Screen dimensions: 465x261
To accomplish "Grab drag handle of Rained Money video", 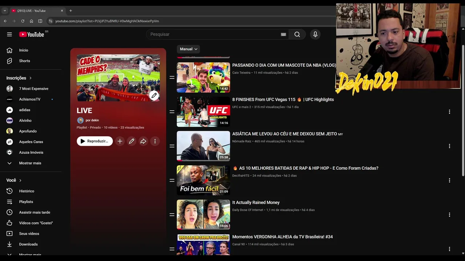I will point(172,215).
